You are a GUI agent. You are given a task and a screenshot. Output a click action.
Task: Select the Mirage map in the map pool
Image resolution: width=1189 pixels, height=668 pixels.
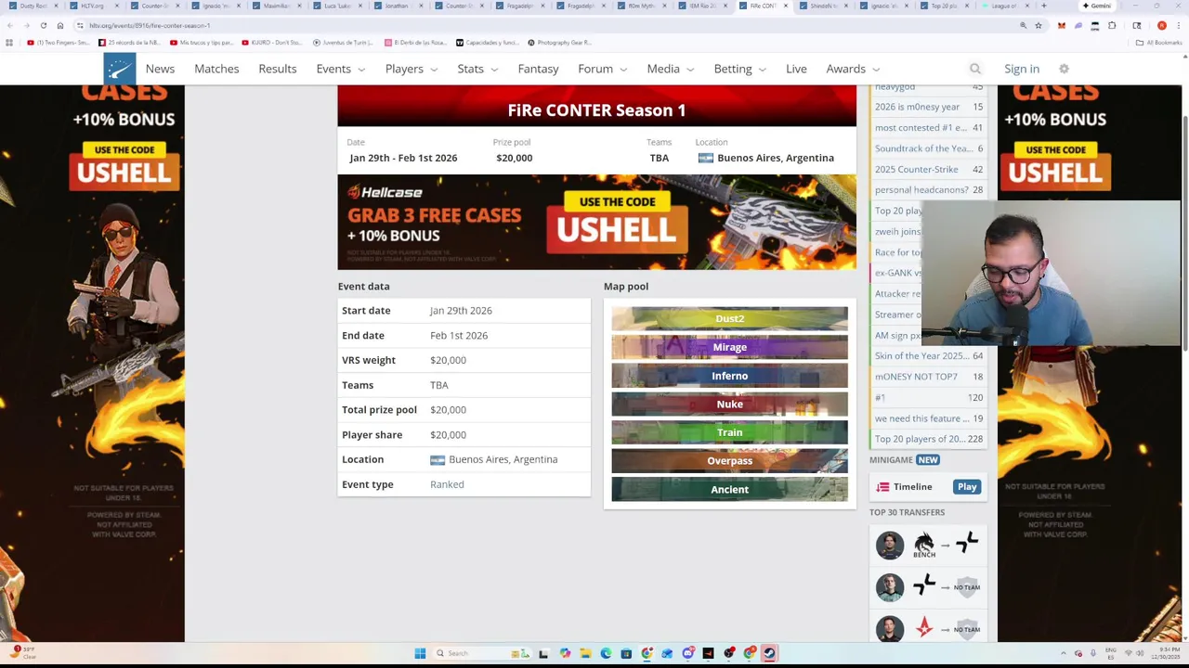click(x=729, y=347)
